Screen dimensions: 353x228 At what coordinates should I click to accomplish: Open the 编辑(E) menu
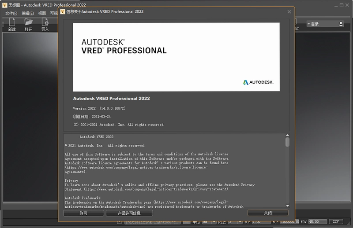point(28,13)
